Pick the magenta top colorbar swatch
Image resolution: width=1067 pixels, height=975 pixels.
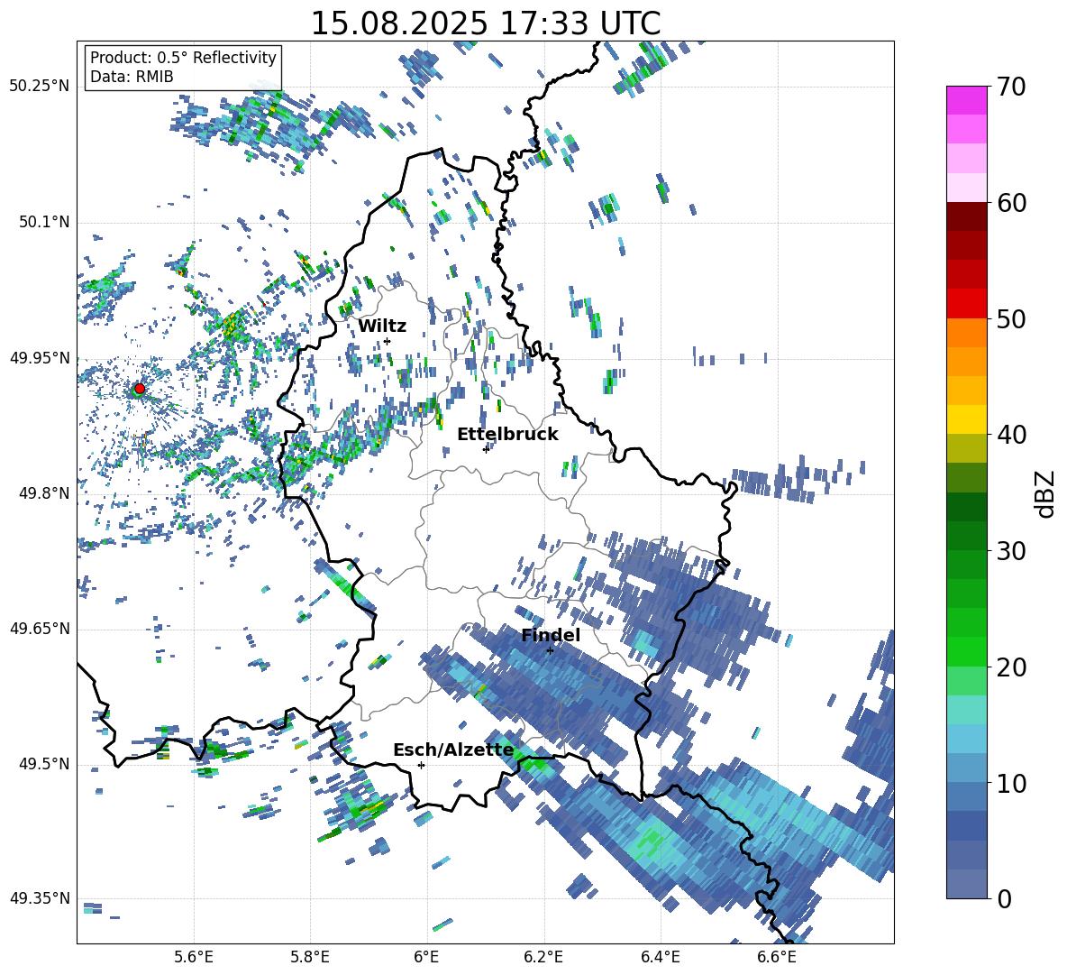click(966, 100)
